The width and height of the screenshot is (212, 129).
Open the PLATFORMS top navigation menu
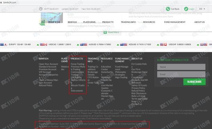tap(89, 22)
